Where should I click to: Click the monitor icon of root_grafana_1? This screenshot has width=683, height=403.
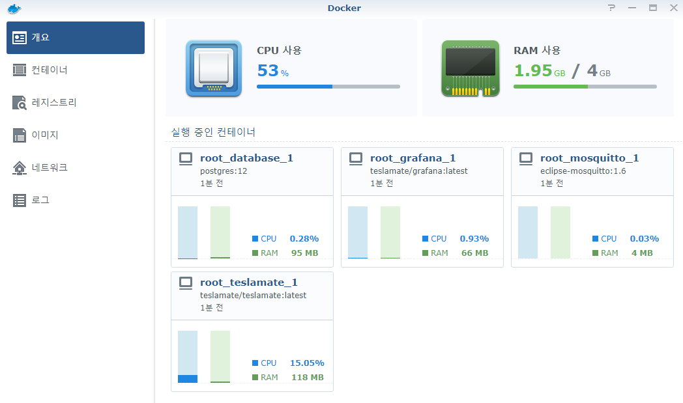coord(356,158)
